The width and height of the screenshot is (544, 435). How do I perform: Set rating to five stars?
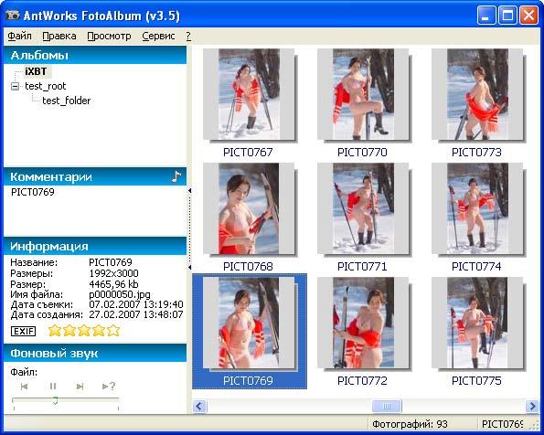click(113, 330)
